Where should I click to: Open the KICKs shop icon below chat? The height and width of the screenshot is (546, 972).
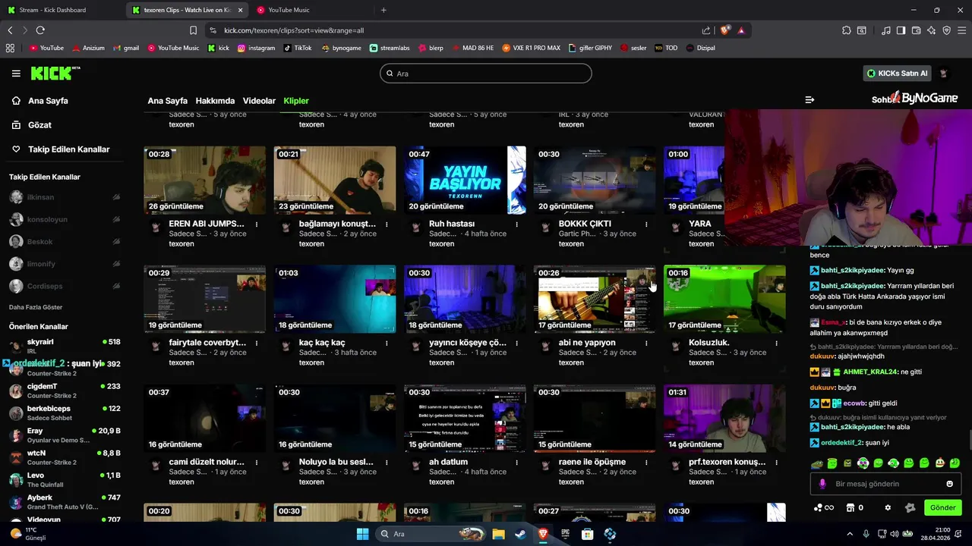[x=851, y=508]
